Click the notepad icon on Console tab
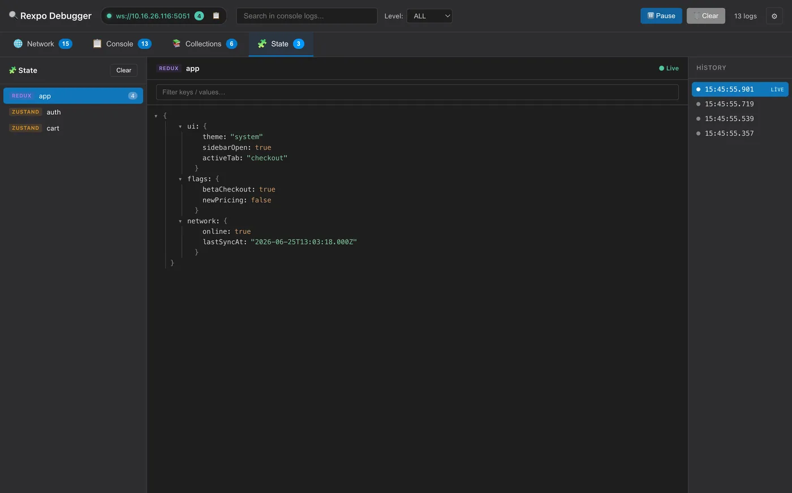Screen dimensions: 792x493 [97, 44]
